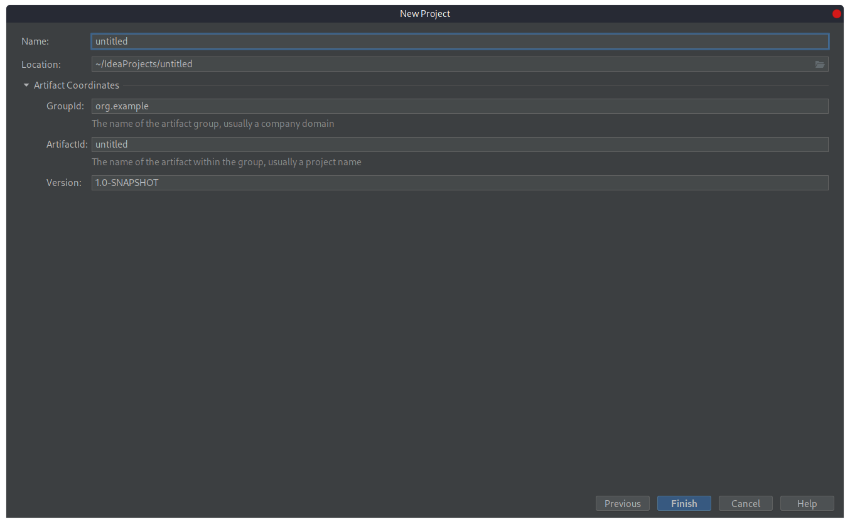Viewport: 850px width, 524px height.
Task: Select the Name input containing untitled
Action: pyautogui.click(x=460, y=41)
